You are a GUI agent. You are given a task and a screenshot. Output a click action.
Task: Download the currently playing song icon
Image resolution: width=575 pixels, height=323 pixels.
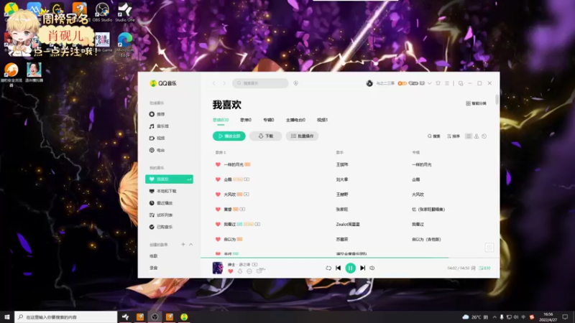pos(240,271)
